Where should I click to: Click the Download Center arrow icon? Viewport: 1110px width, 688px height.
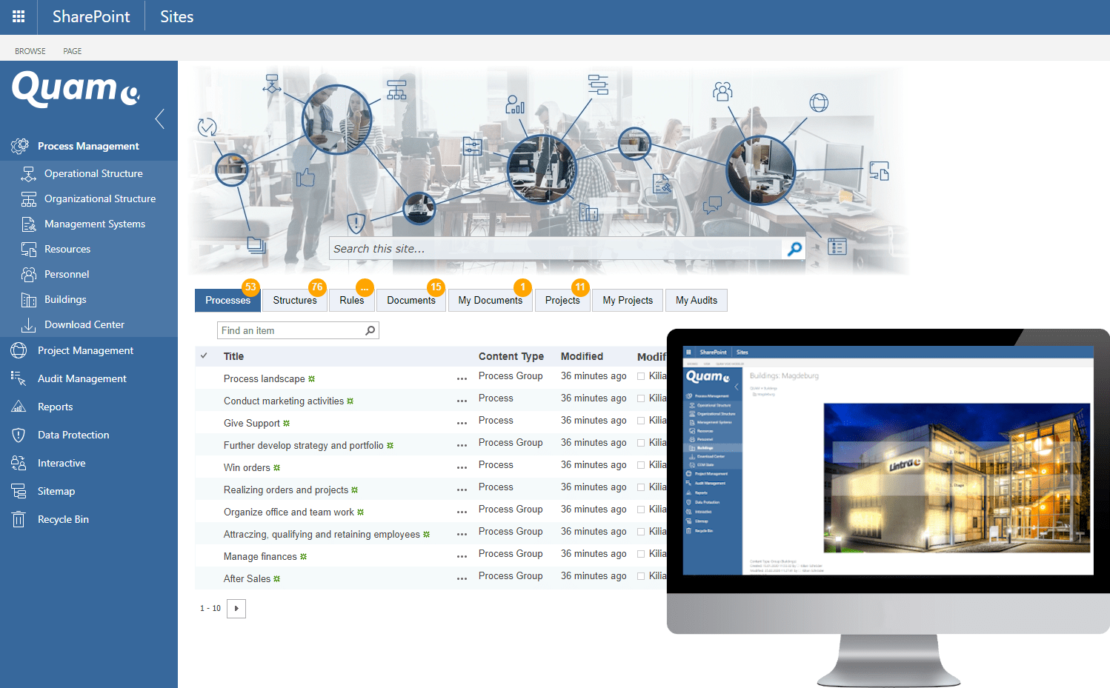click(28, 325)
